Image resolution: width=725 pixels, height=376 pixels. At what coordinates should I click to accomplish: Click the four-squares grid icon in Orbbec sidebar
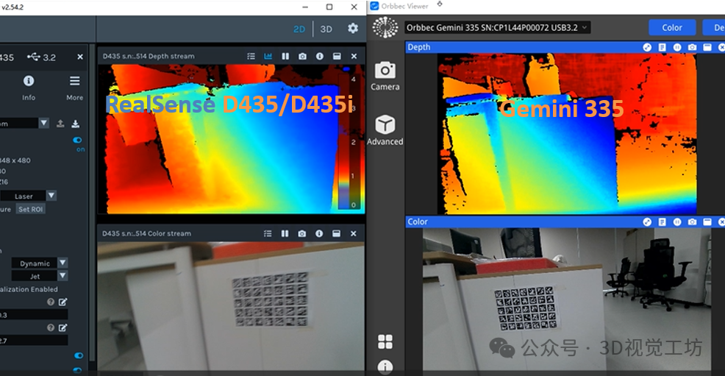point(385,341)
